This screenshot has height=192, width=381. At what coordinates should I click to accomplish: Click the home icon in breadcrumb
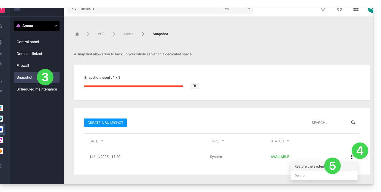(x=77, y=34)
